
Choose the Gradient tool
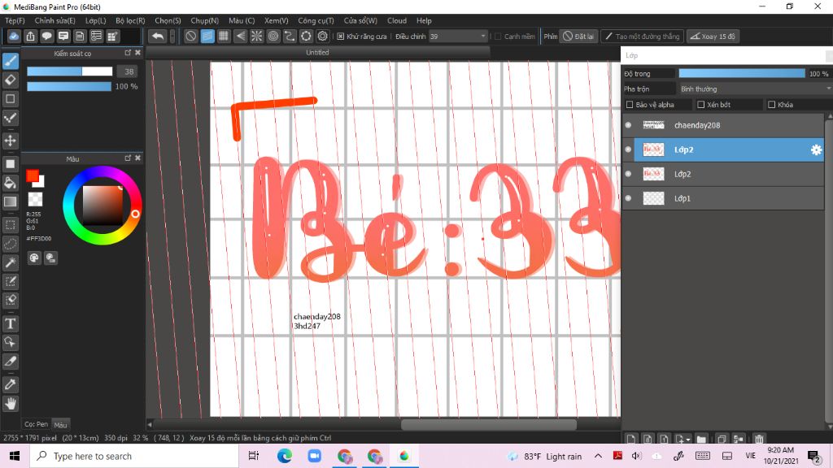pos(11,201)
